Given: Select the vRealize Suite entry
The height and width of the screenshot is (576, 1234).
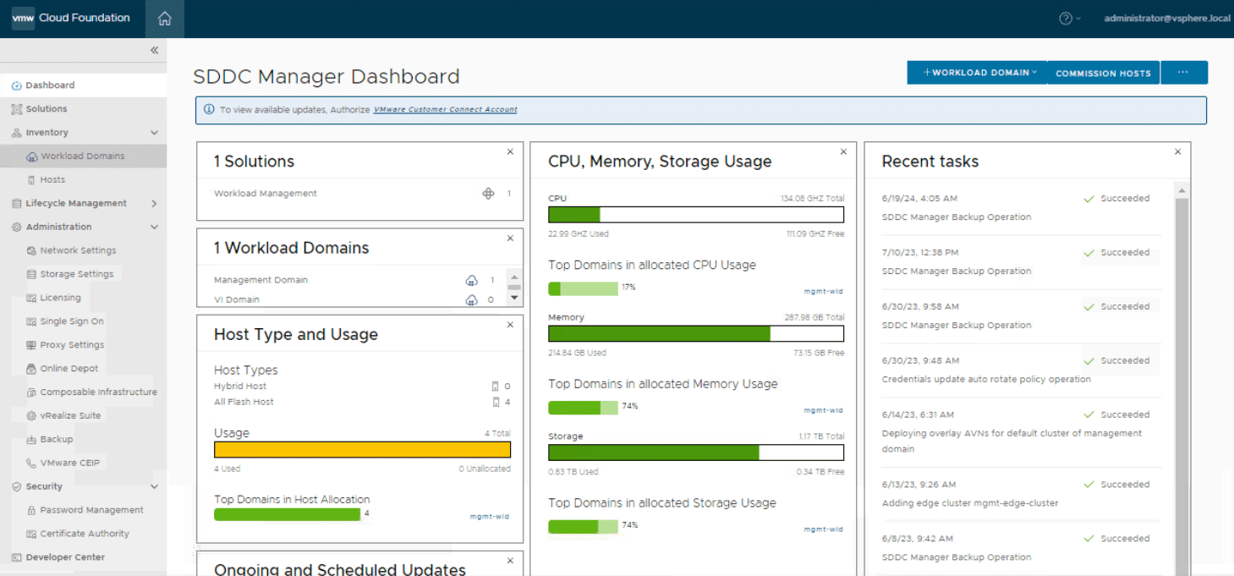Looking at the screenshot, I should (x=70, y=415).
